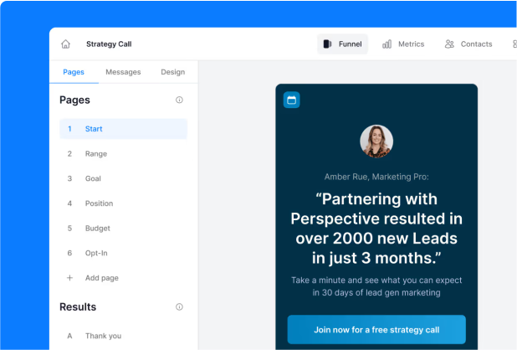The height and width of the screenshot is (350, 517).
Task: Click the Strategy Call funnel title
Action: click(109, 44)
